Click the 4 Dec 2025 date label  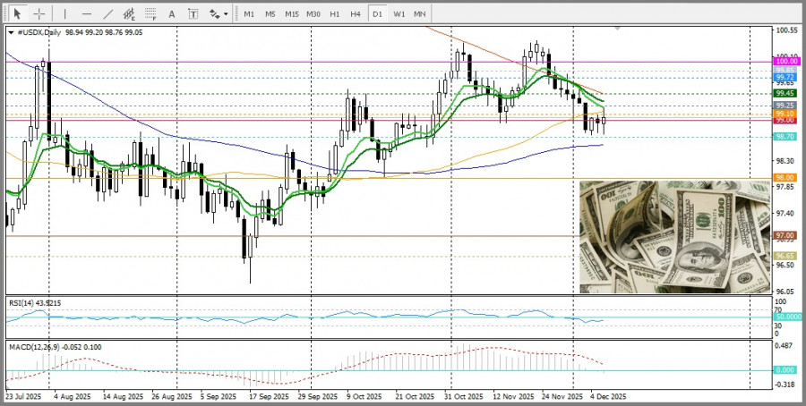[x=608, y=397]
